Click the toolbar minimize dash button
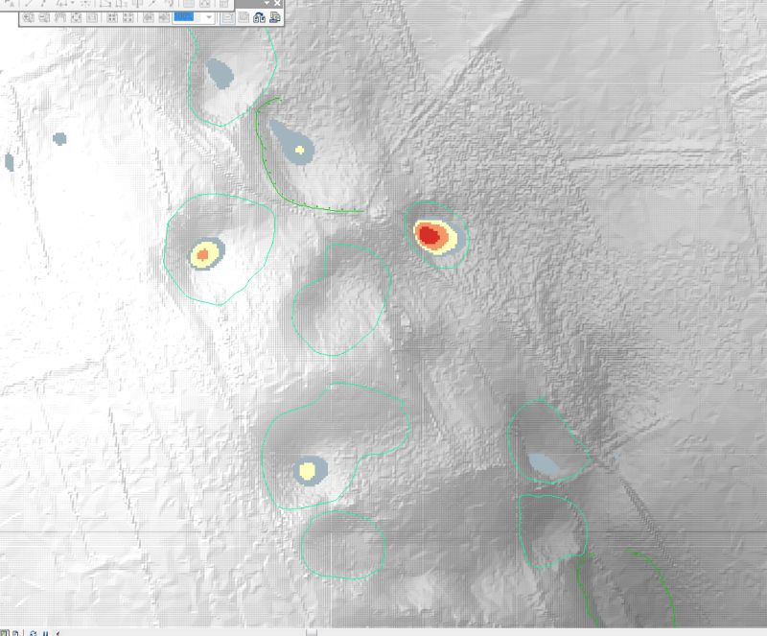Screen dimensions: 767x636 click(x=267, y=4)
